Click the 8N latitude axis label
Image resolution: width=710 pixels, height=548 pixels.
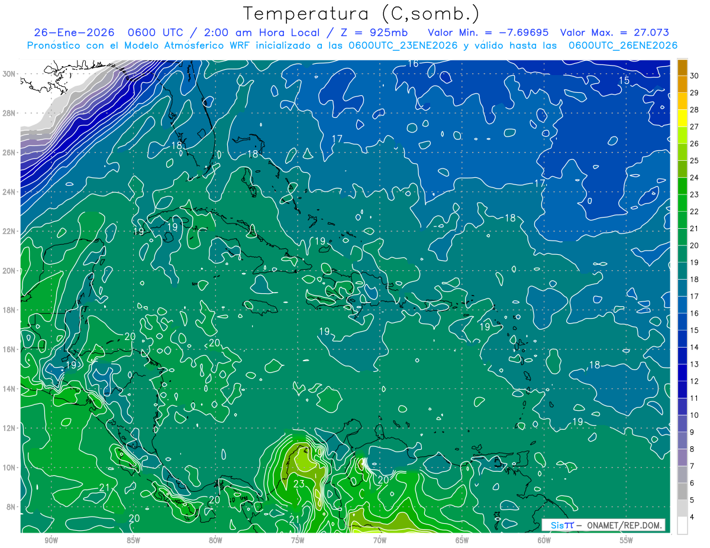coord(12,507)
